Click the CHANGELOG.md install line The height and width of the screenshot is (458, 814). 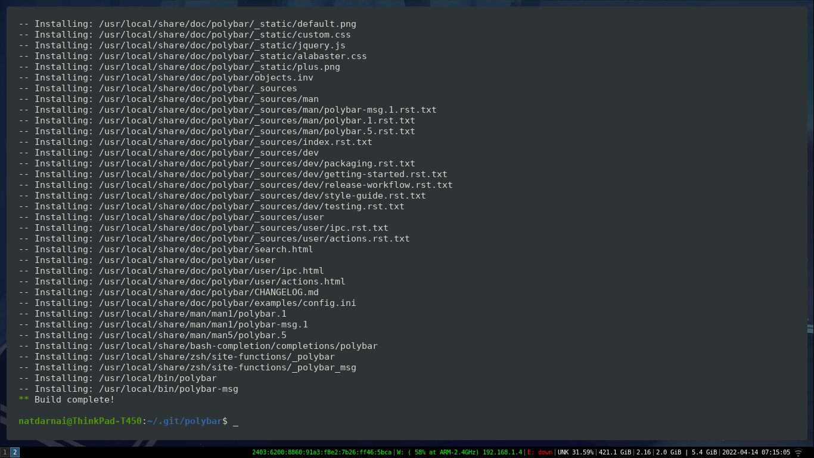[169, 292]
